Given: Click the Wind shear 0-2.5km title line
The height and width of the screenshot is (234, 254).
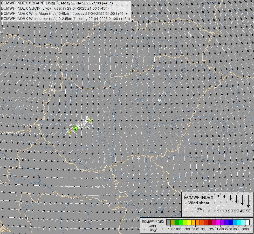Looking at the screenshot, I should [65, 19].
